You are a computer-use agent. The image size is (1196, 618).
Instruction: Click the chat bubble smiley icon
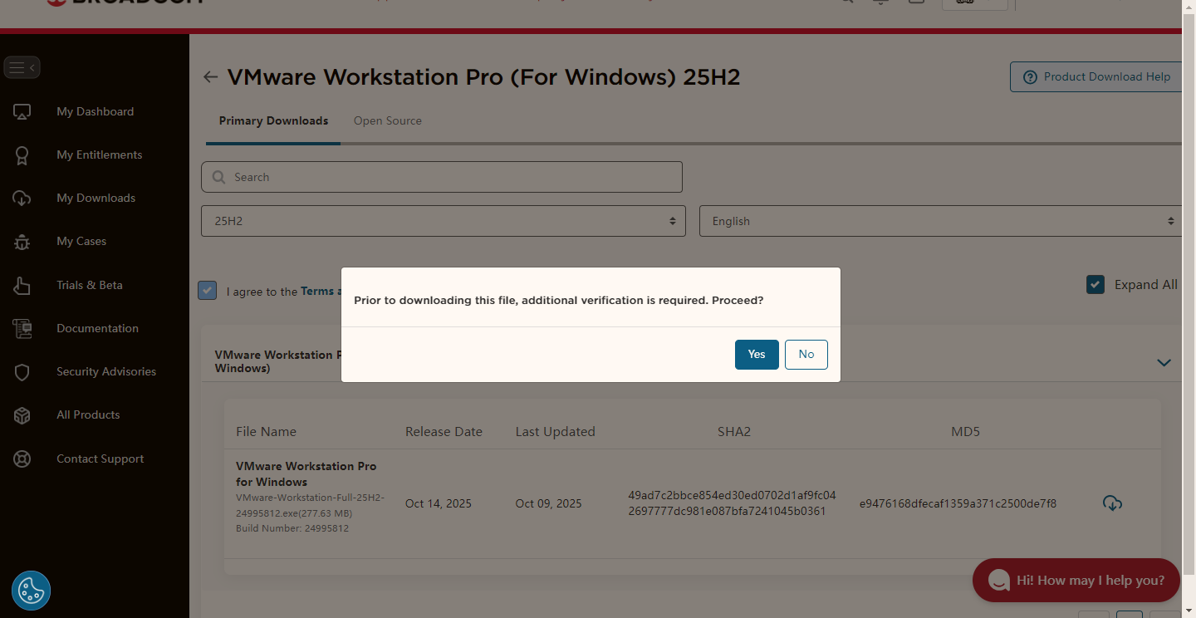tap(998, 580)
